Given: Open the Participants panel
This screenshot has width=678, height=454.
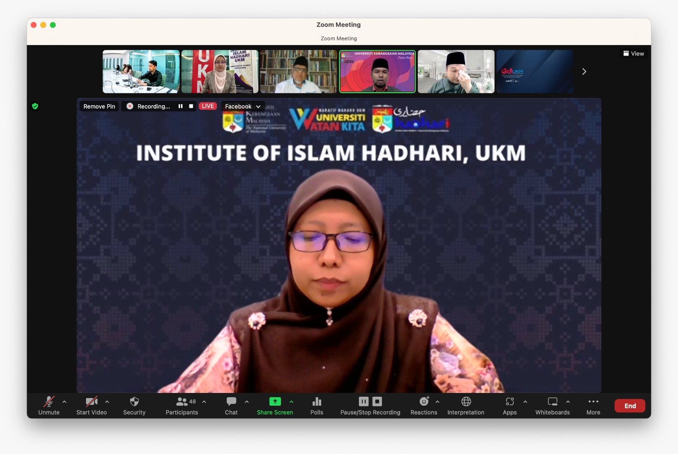Looking at the screenshot, I should (182, 402).
